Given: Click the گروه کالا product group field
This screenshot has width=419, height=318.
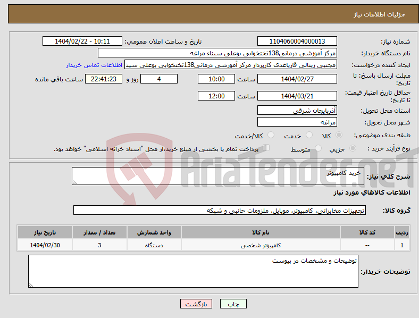Looking at the screenshot, I should 220,210.
